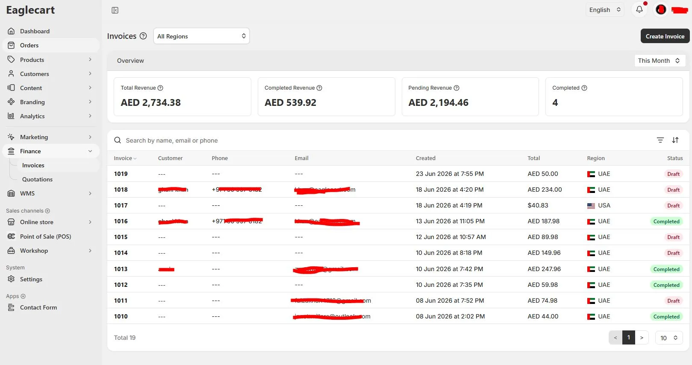The image size is (692, 365).
Task: Click invoice number 1011
Action: [121, 301]
